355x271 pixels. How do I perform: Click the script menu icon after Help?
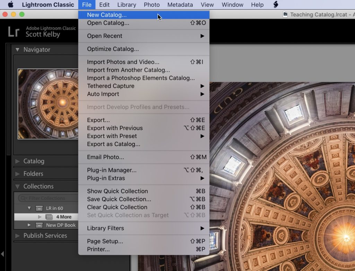click(x=276, y=5)
